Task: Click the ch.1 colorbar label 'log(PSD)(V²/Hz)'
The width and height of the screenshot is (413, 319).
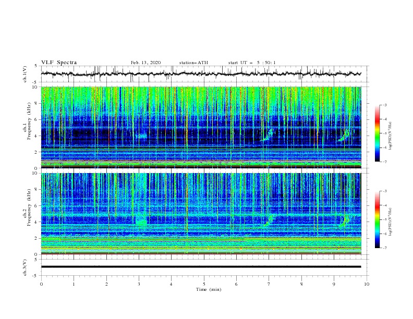Action: [391, 136]
